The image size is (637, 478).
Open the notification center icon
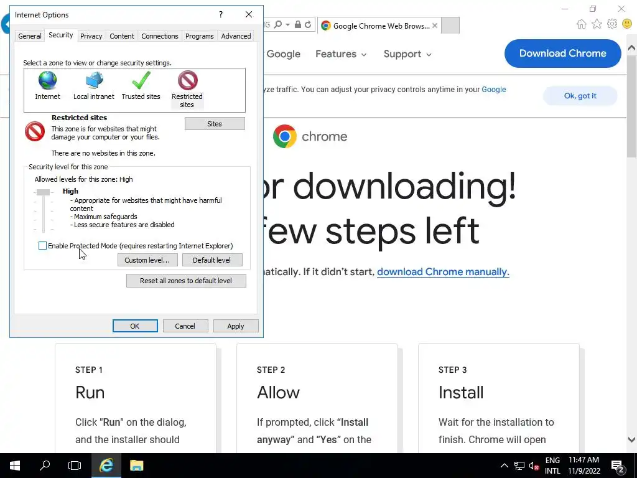tap(618, 466)
